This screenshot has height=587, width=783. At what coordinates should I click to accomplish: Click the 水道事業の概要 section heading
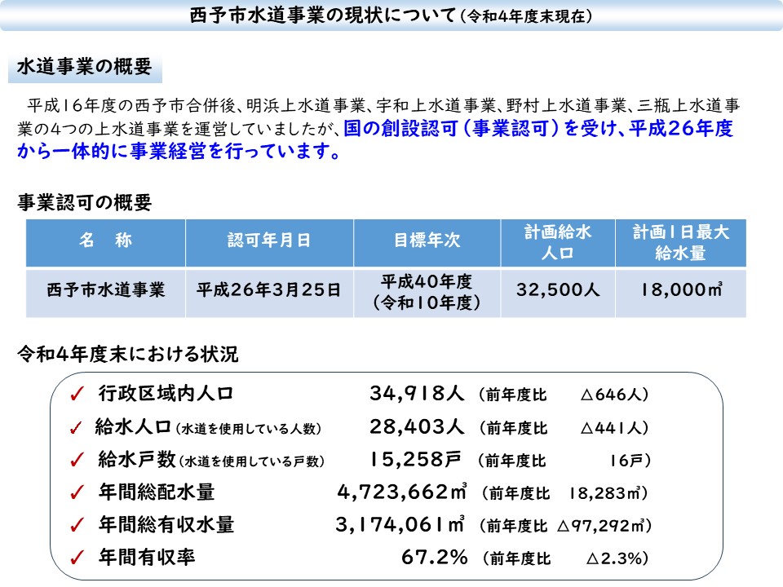[x=84, y=66]
